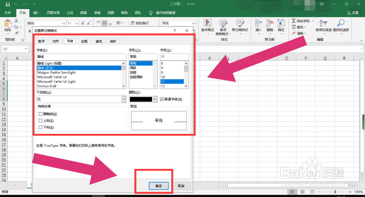Image resolution: width=365 pixels, height=197 pixels.
Task: Click the Redo arrow in quick access toolbar
Action: (x=25, y=4)
